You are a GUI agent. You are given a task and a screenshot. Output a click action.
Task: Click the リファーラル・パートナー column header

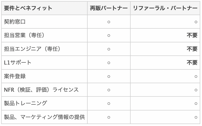coord(165,8)
